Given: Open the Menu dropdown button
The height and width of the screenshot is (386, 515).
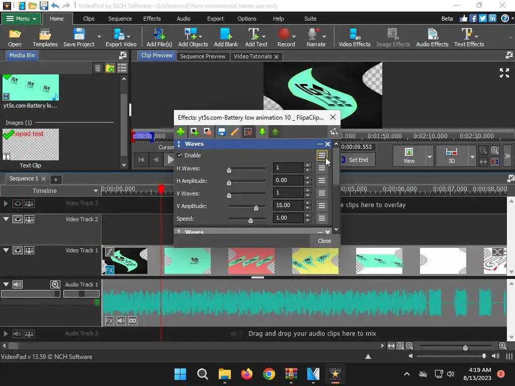Looking at the screenshot, I should point(21,19).
